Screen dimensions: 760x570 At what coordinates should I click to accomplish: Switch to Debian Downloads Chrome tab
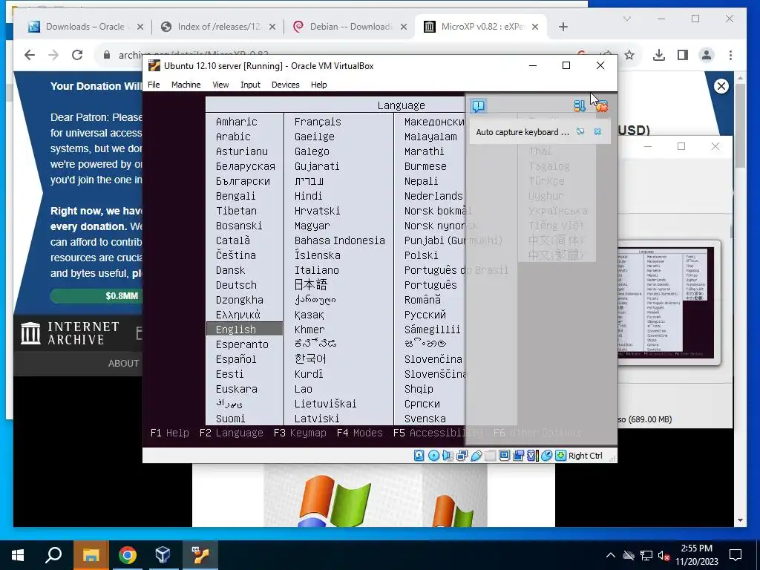(351, 27)
